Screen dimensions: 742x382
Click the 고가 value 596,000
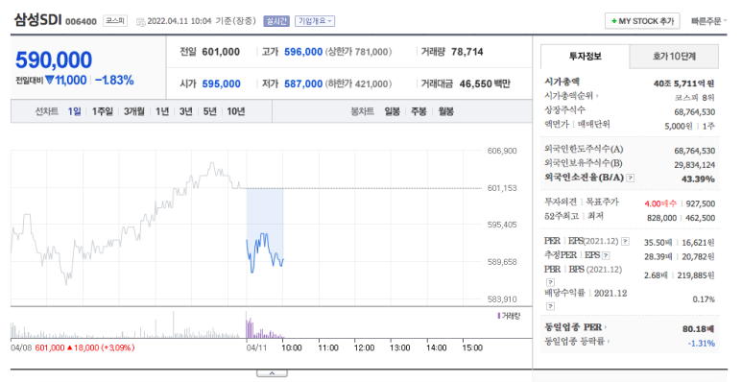point(303,52)
